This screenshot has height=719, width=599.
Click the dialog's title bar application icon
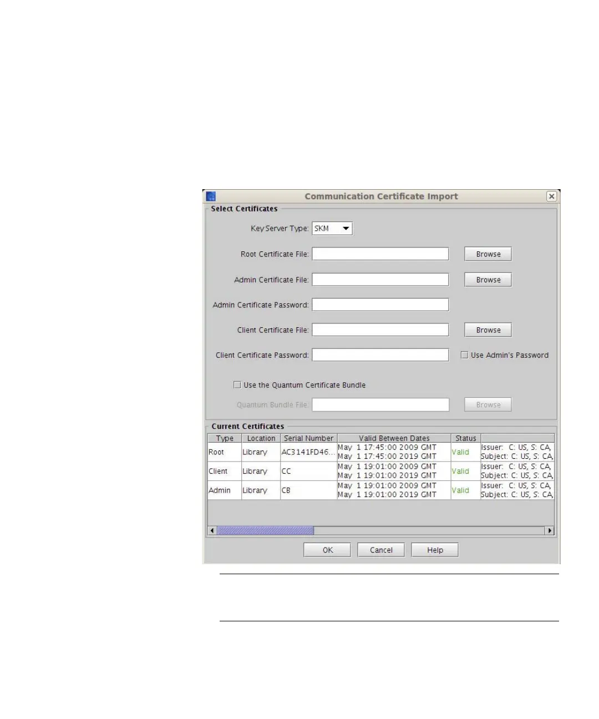(x=211, y=196)
